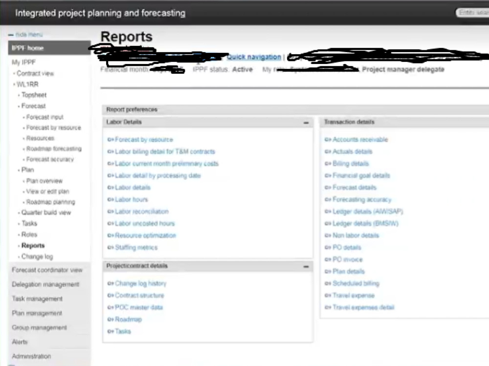The height and width of the screenshot is (366, 489).
Task: Open Plan details report
Action: tap(348, 271)
